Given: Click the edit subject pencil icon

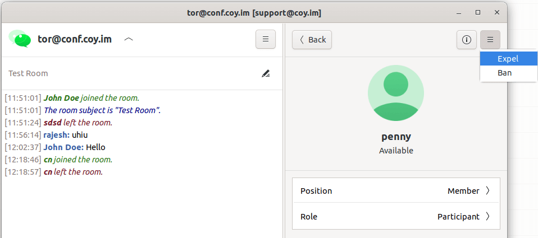Looking at the screenshot, I should point(266,73).
